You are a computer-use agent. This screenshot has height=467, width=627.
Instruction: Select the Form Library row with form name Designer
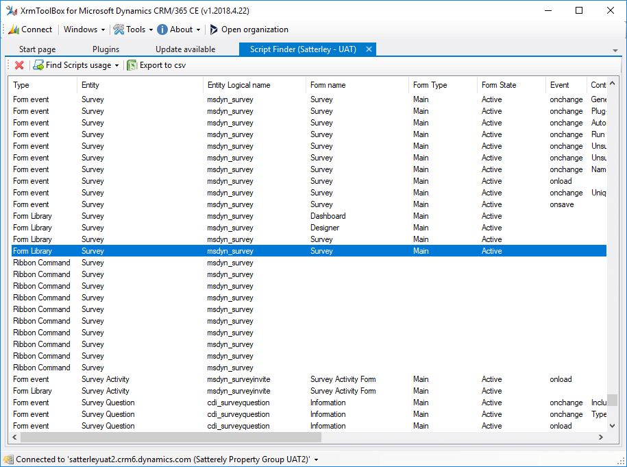click(308, 228)
